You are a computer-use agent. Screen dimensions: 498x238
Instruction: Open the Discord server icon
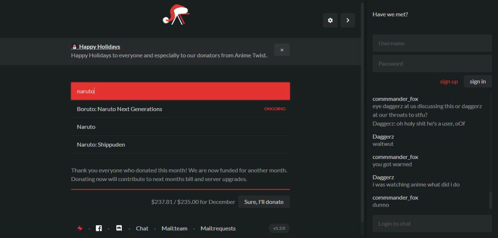coord(119,228)
